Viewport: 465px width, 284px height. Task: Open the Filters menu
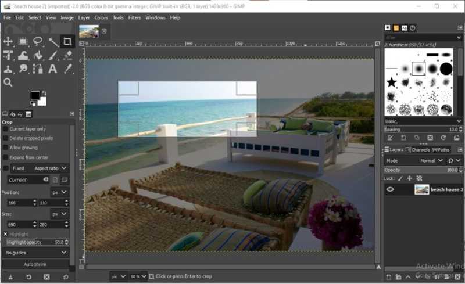134,17
